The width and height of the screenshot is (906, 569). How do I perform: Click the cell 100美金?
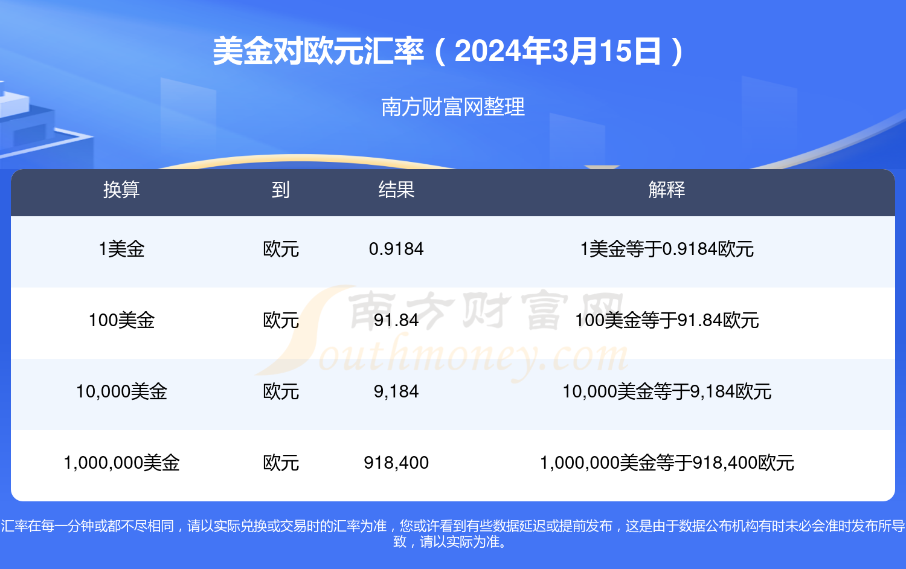[121, 320]
